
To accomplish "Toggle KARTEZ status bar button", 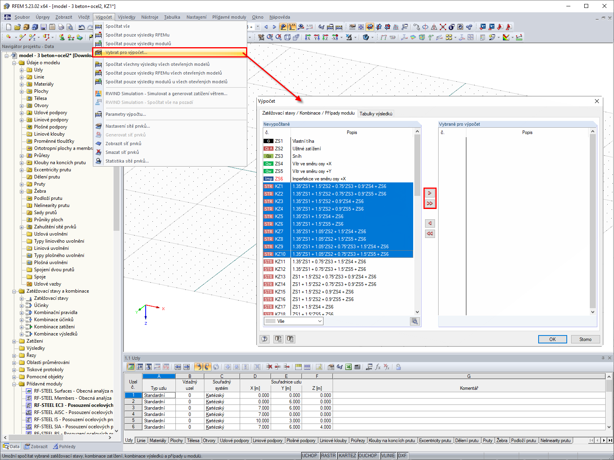I will pyautogui.click(x=348, y=456).
